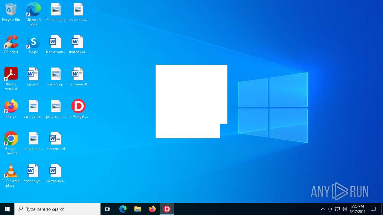Screen dimensions: 383x215
Task: Click the Meet Now tray icon
Action: (330, 209)
